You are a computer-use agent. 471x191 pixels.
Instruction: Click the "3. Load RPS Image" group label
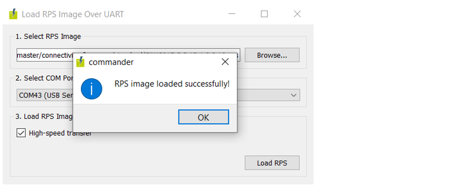[44, 116]
